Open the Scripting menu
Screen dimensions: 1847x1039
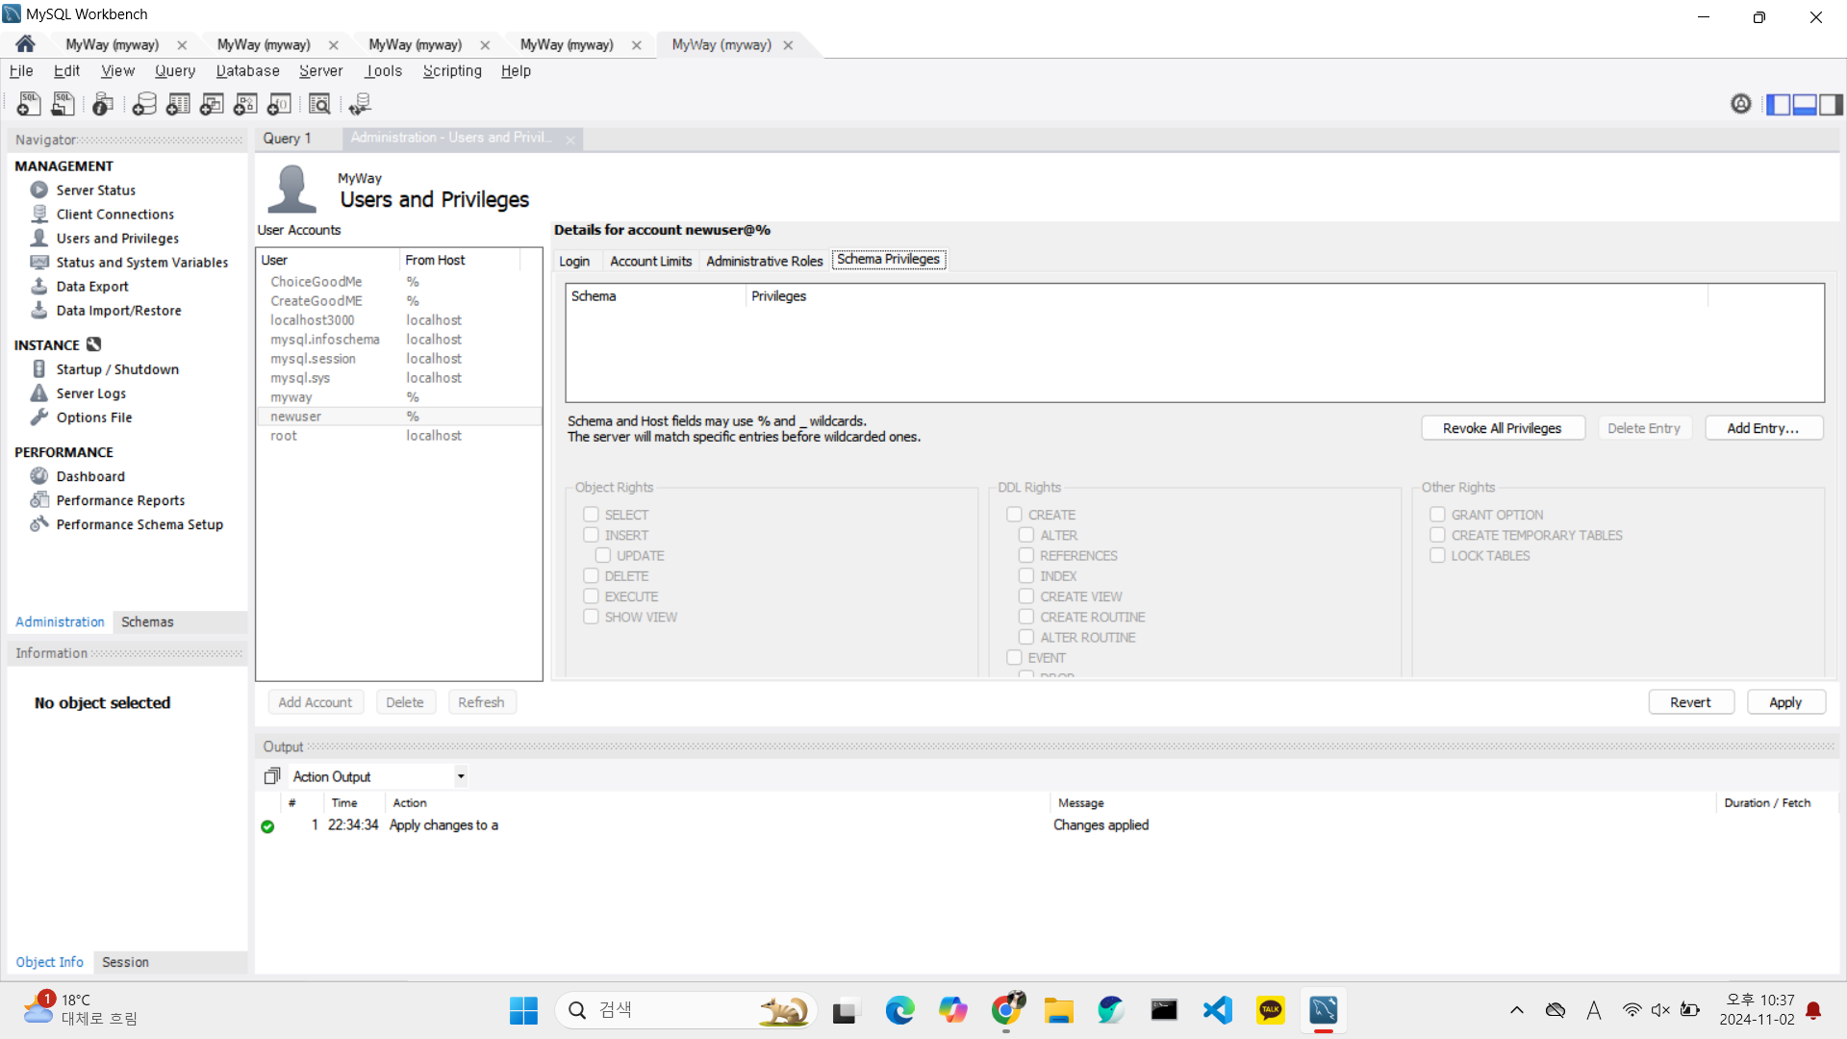452,71
